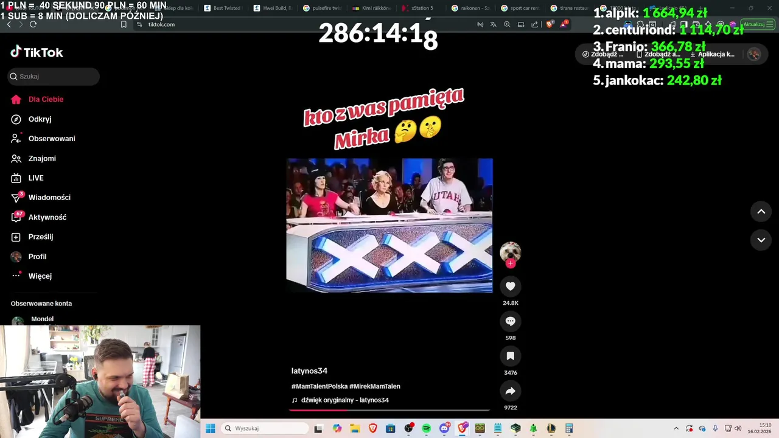This screenshot has height=438, width=779.
Task: Open the Aplikacja k... bookmark
Action: [712, 54]
